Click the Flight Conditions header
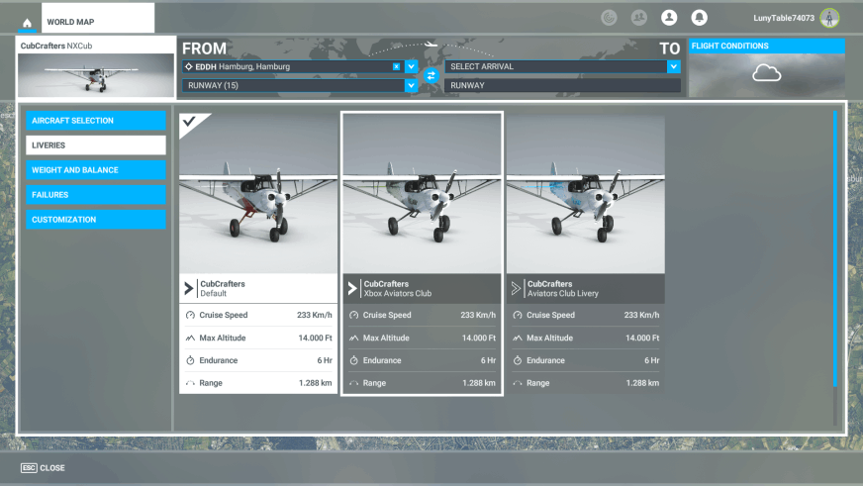Image resolution: width=863 pixels, height=486 pixels. tap(766, 46)
